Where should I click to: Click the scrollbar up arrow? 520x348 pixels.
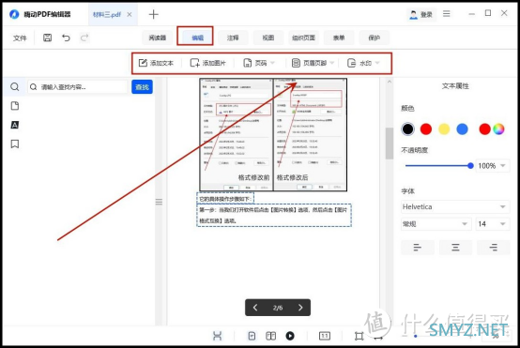[389, 82]
